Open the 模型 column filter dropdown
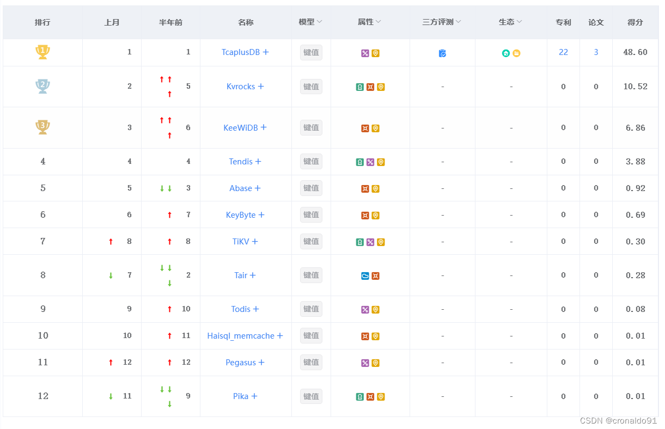Screen dimensions: 665x429 [x=320, y=22]
